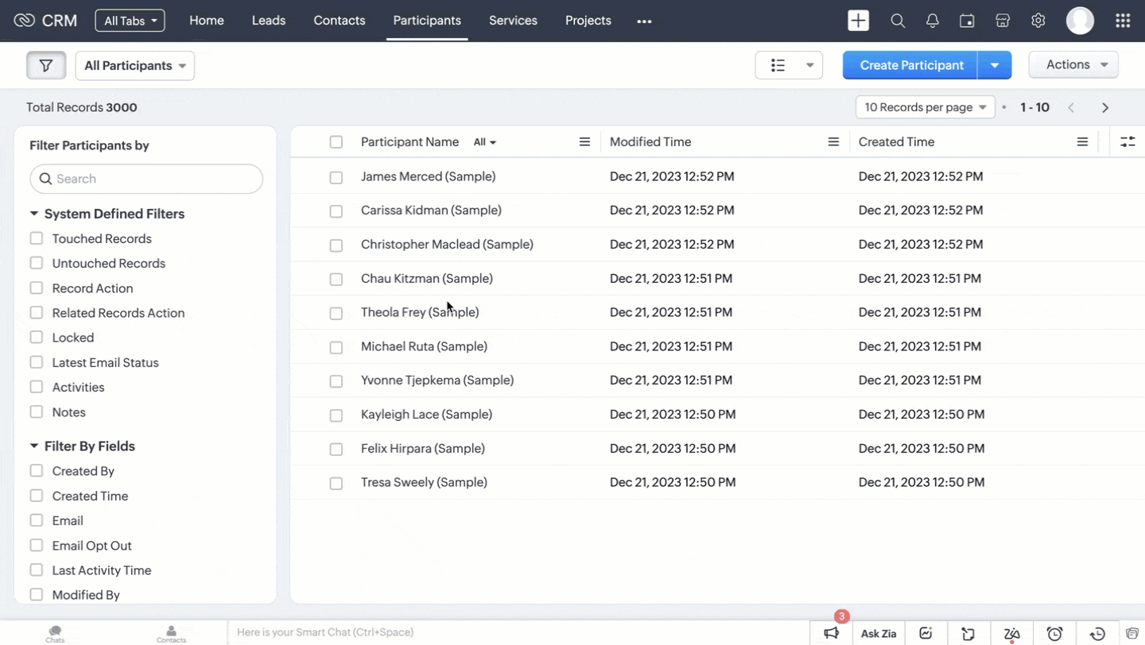Go to the Leads tab

[x=269, y=21]
